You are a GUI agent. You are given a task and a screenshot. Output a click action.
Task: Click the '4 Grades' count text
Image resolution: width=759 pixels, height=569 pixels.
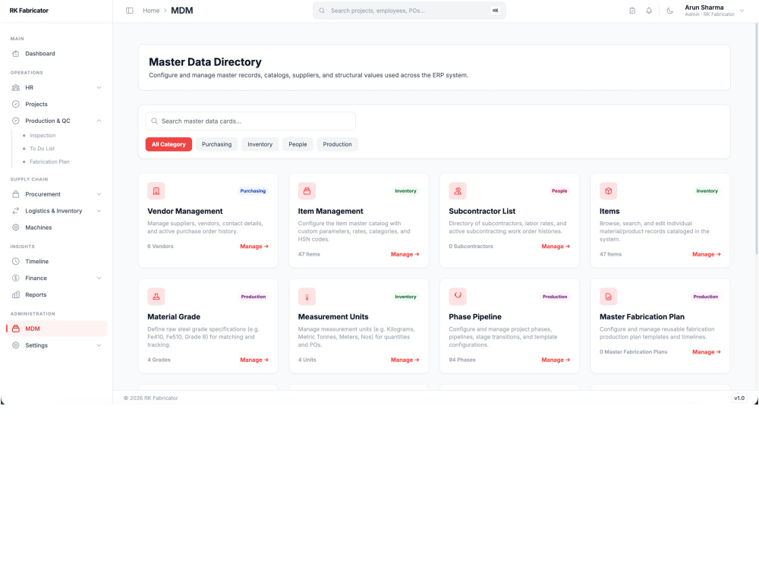tap(159, 360)
